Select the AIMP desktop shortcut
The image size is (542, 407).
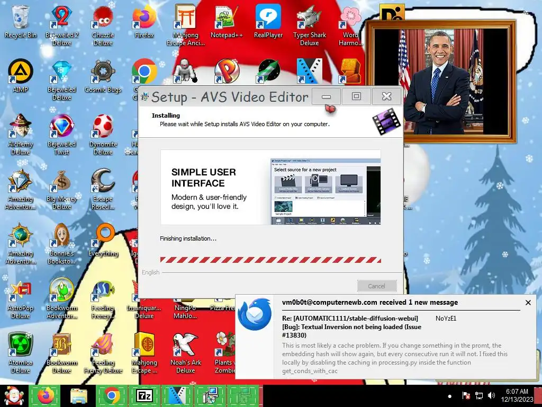tap(21, 76)
